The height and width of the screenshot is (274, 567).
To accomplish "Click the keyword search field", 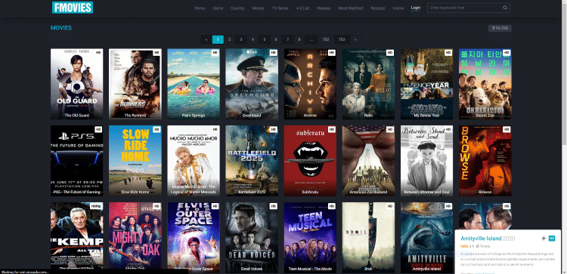I will [x=464, y=8].
